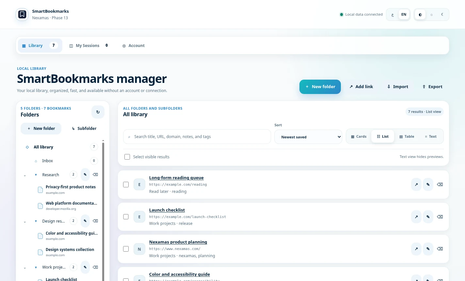
Task: Open the My Sessions tab
Action: (89, 46)
